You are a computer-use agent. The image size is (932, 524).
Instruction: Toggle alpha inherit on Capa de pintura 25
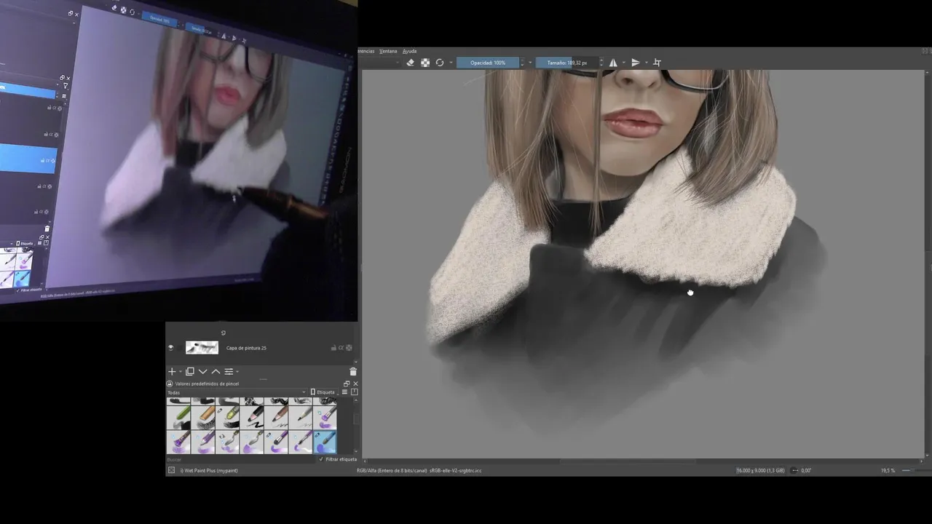pos(341,348)
